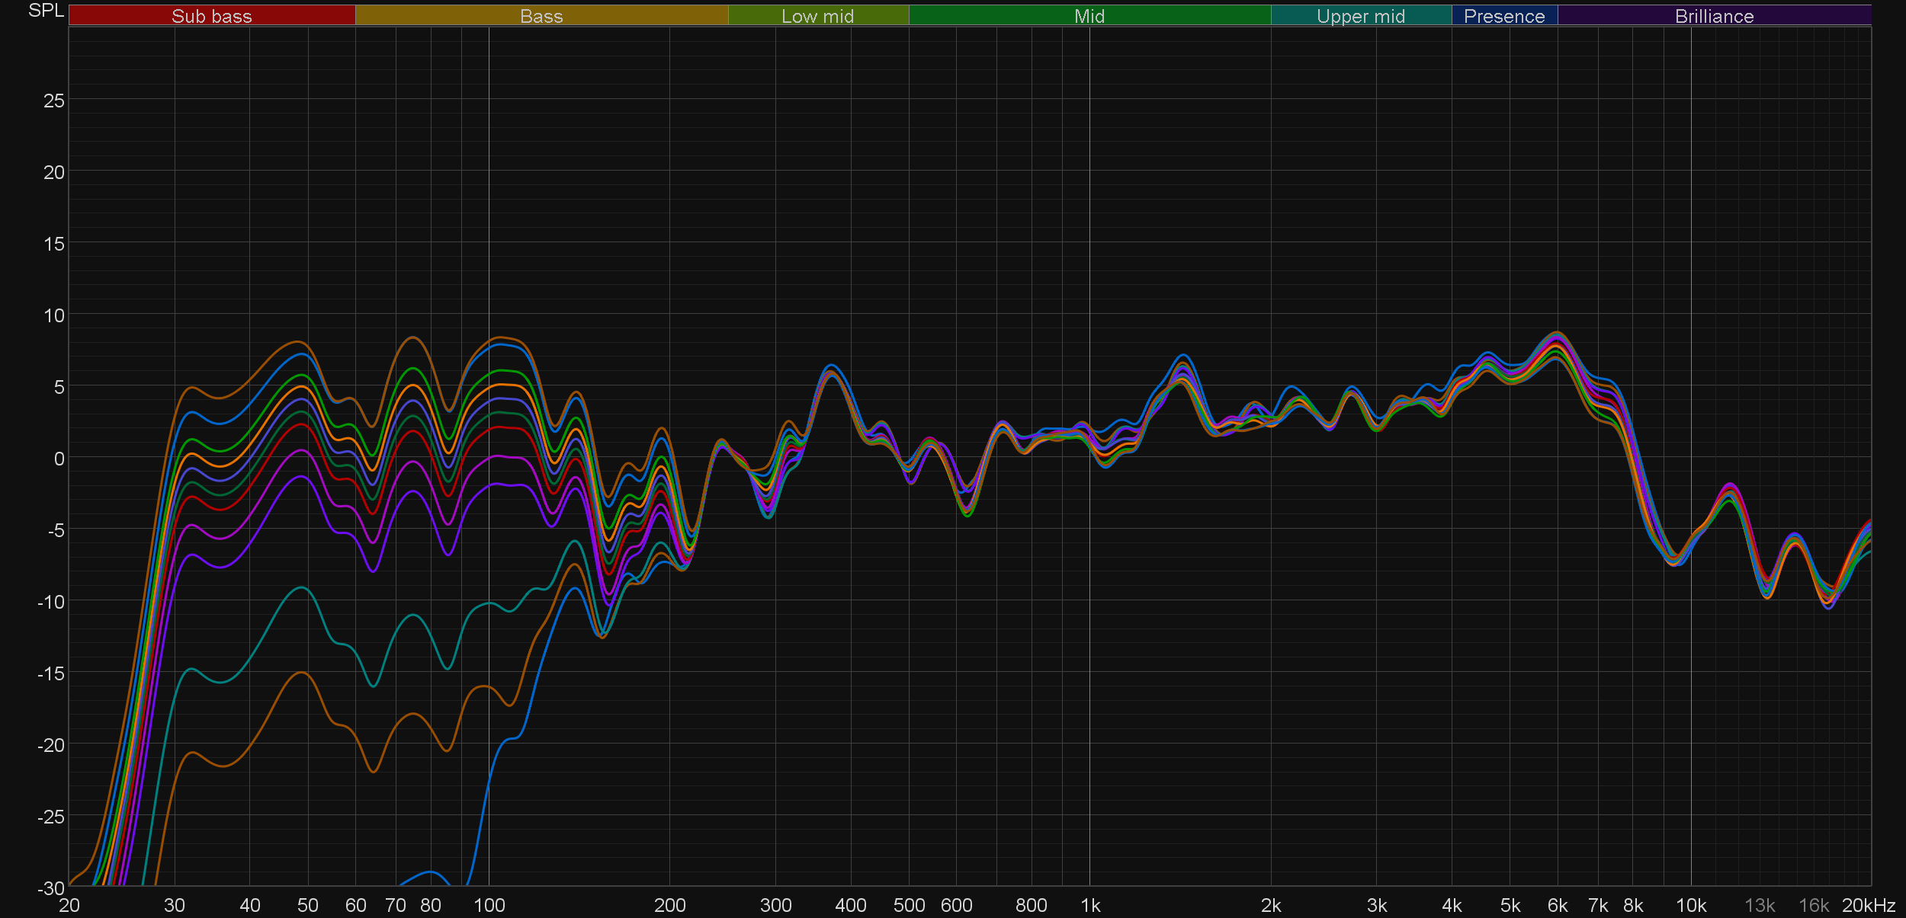Click the purple Brilliance band label
Image resolution: width=1906 pixels, height=918 pixels.
[x=1714, y=16]
